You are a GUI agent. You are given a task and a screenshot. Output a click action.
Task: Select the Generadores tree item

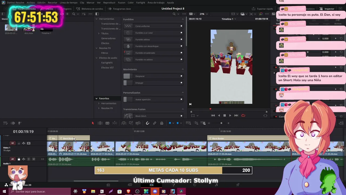coord(108,38)
